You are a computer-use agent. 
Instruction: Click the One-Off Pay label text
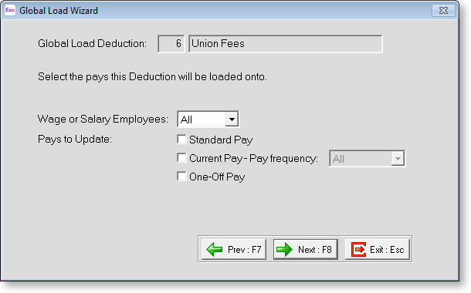[217, 177]
